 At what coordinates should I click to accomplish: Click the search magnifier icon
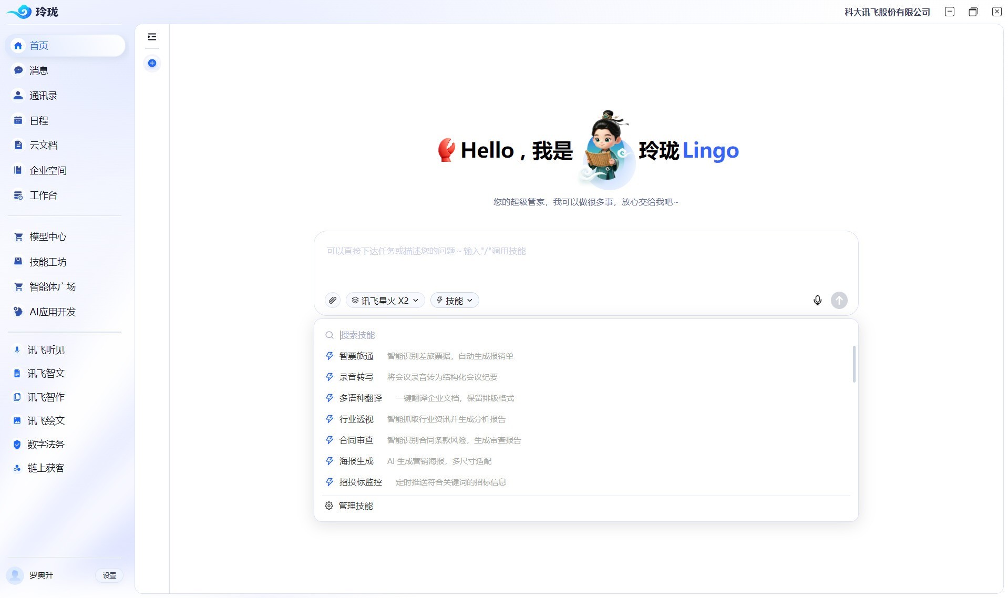(x=330, y=335)
